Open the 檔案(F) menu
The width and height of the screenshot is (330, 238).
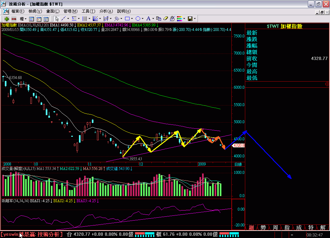pyautogui.click(x=18, y=11)
